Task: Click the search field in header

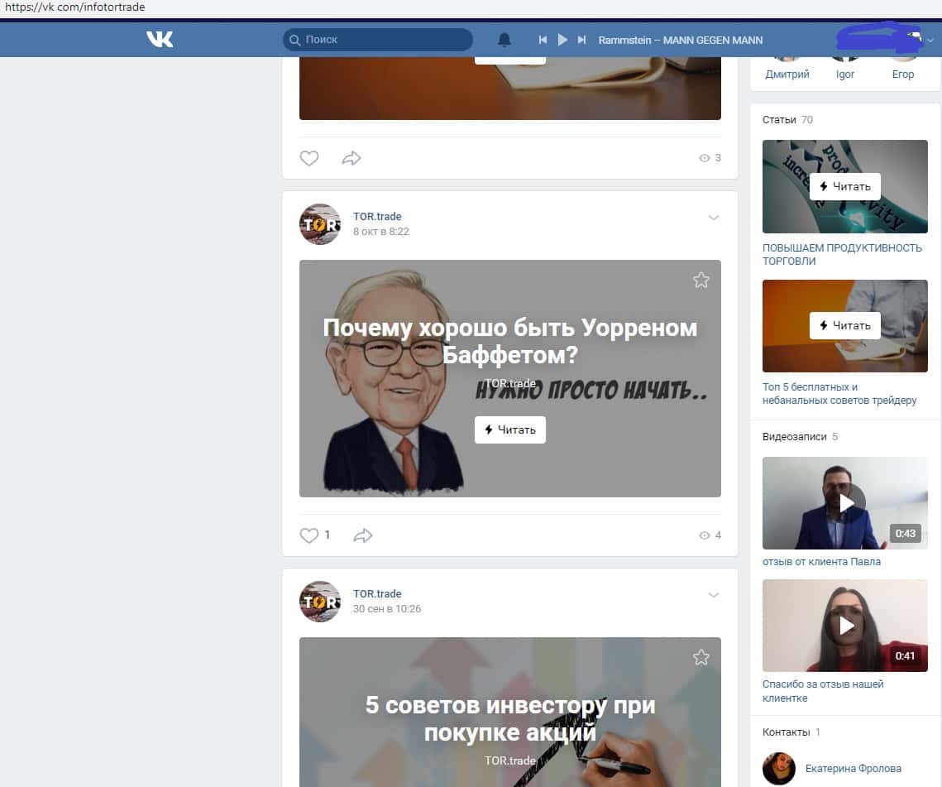Action: [378, 40]
